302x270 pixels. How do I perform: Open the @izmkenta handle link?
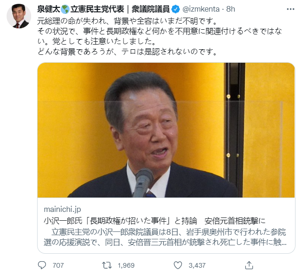tap(201, 9)
